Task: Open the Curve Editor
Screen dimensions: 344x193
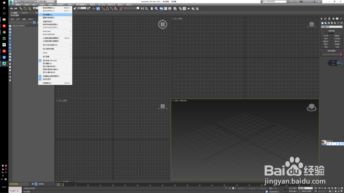Action: [x=165, y=9]
